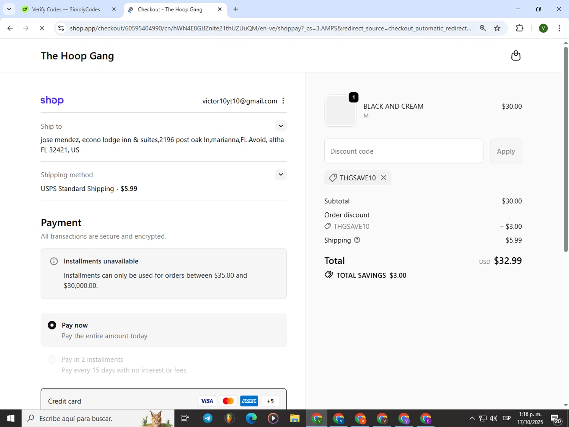Open the Windows Start menu

[x=11, y=418]
